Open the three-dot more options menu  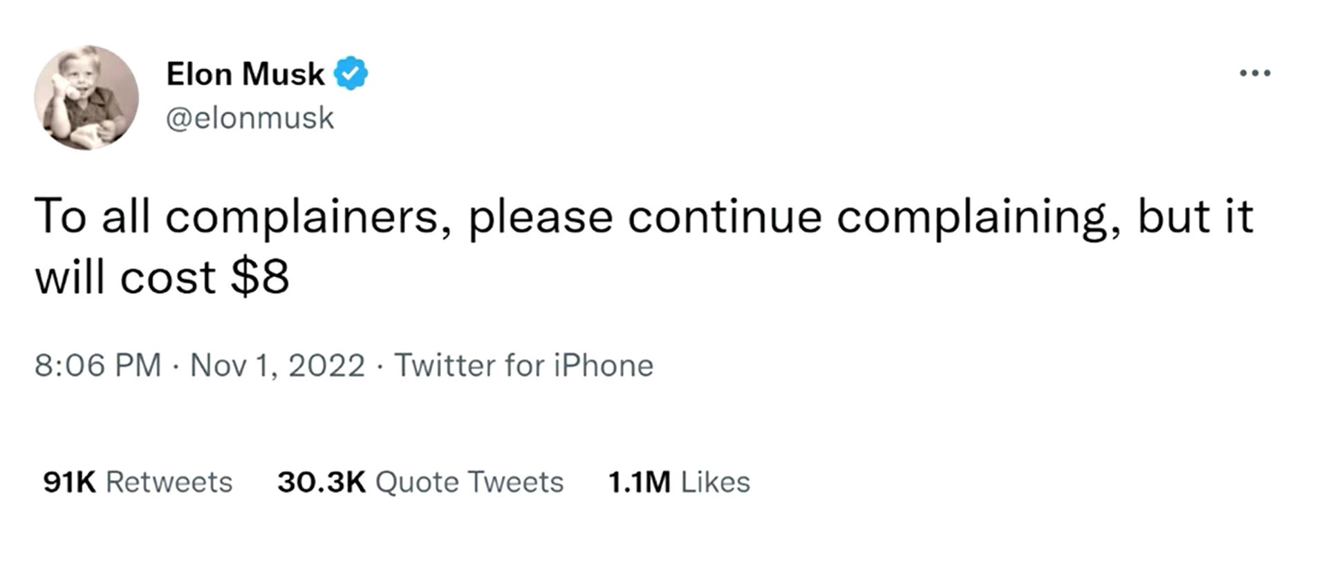1255,73
